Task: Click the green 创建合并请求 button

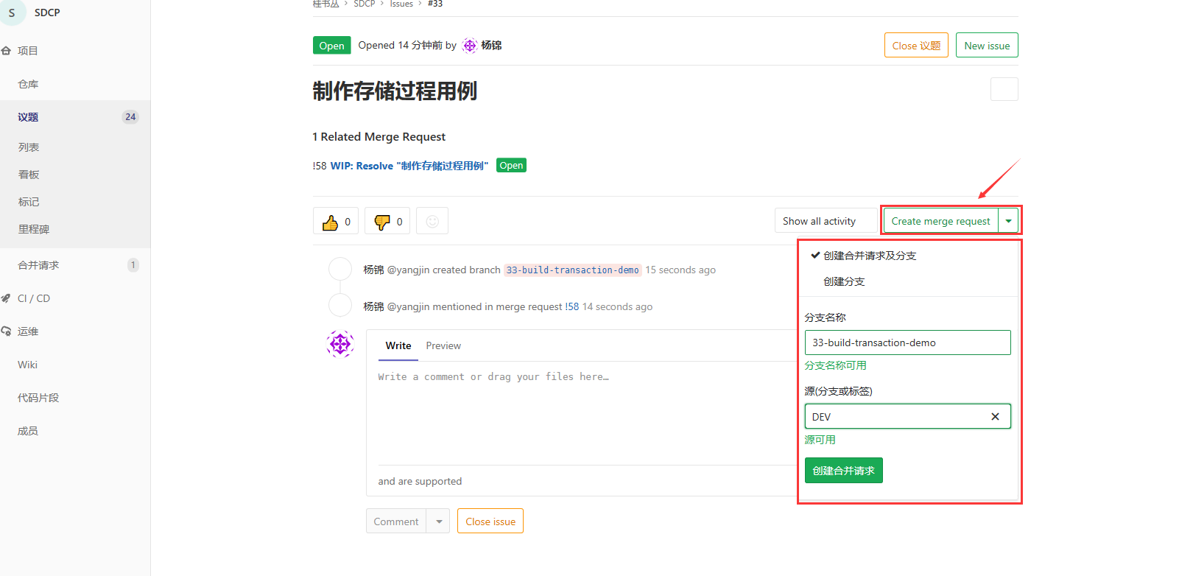Action: pos(843,470)
